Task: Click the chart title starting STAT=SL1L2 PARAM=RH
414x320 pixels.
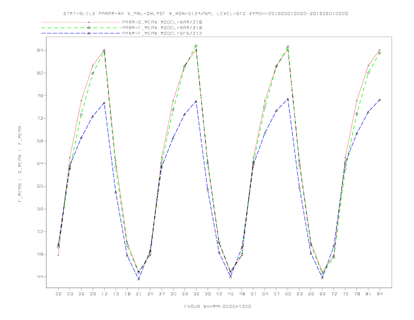Action: click(x=205, y=14)
